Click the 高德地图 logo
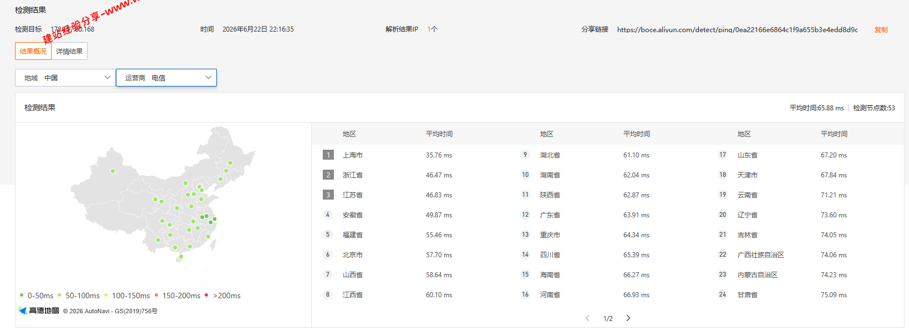The height and width of the screenshot is (331, 909). pyautogui.click(x=39, y=310)
